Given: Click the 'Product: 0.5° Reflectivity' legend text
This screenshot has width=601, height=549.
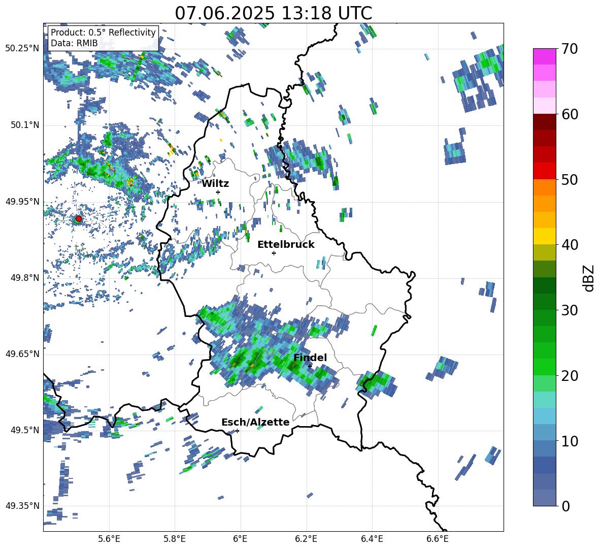Looking at the screenshot, I should tap(103, 33).
